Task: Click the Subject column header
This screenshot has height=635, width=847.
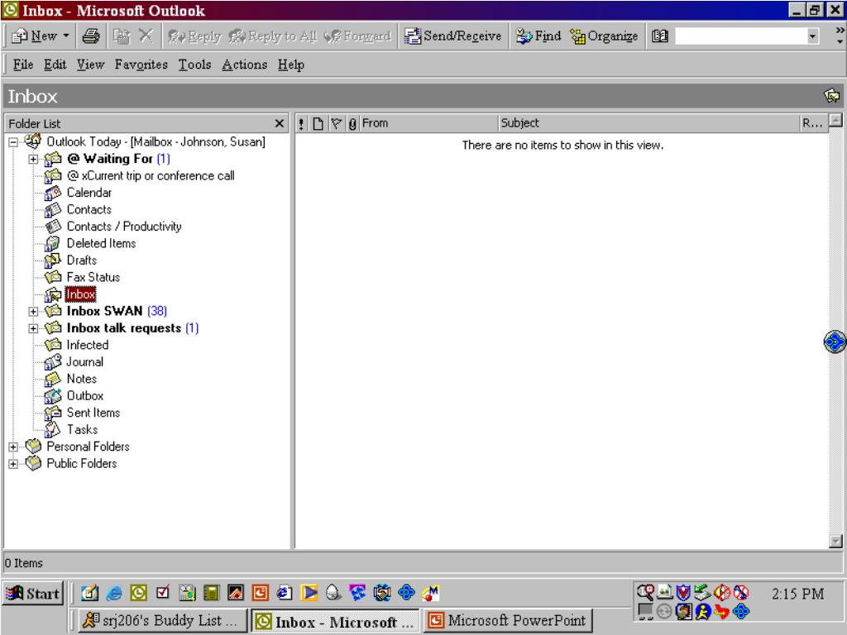Action: click(648, 124)
